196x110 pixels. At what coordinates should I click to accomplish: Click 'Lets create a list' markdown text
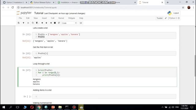[x=40, y=28]
